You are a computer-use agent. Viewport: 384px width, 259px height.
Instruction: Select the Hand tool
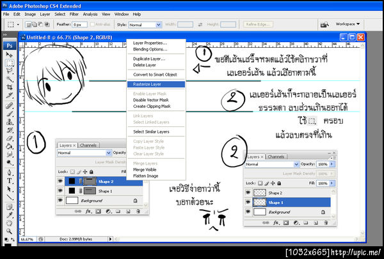10,223
